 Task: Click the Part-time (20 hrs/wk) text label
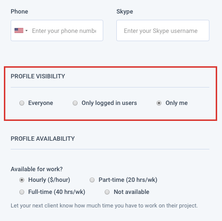pyautogui.click(x=128, y=180)
